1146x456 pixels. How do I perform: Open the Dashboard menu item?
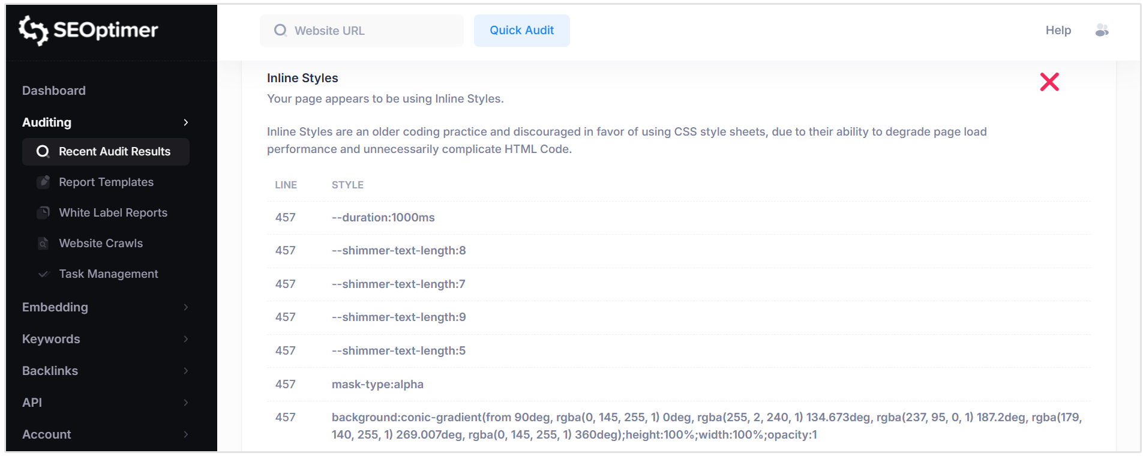click(x=53, y=91)
